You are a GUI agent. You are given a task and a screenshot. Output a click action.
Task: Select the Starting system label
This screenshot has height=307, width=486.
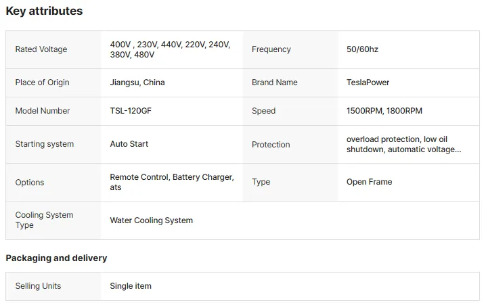[x=45, y=144]
